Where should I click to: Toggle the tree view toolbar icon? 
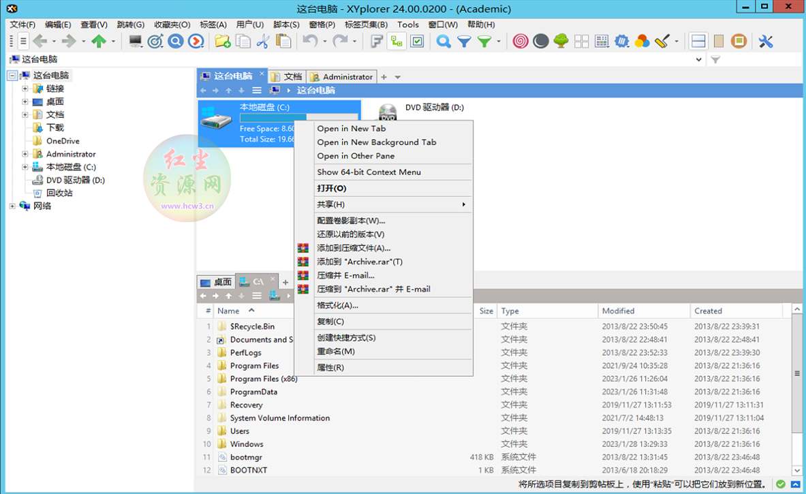click(x=397, y=41)
